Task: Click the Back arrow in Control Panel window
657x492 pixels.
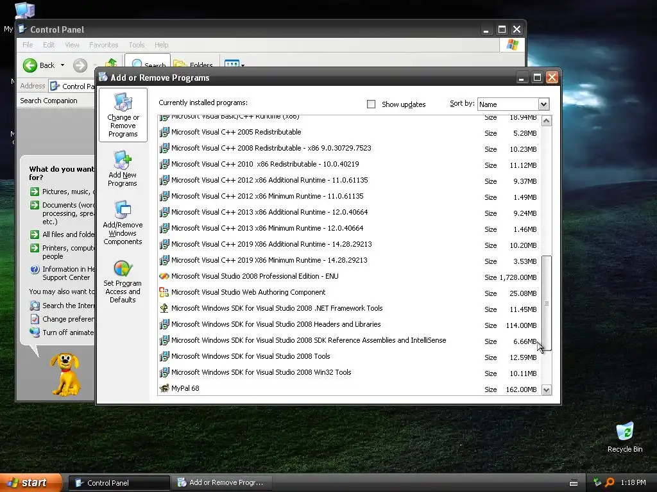Action: (30, 65)
